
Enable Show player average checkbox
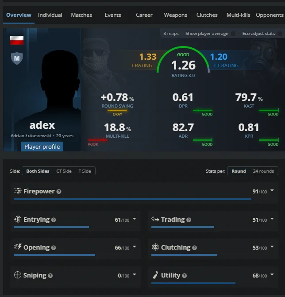234,34
